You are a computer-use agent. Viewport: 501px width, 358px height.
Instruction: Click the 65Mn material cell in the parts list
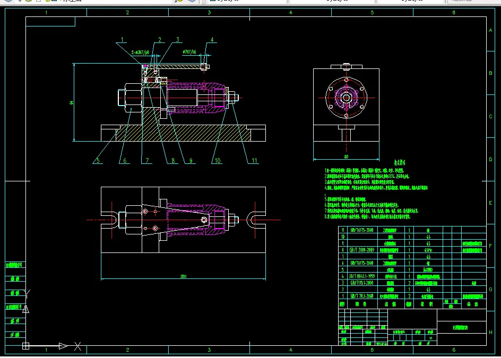(428, 250)
